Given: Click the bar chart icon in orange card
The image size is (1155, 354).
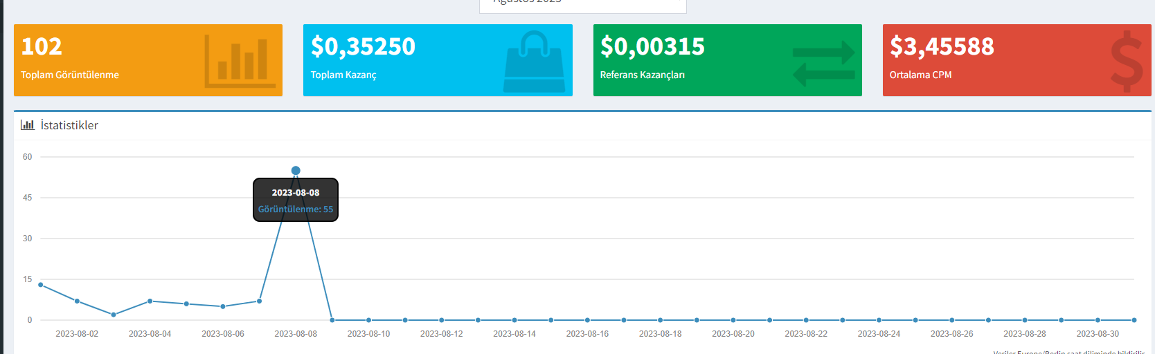Looking at the screenshot, I should click(x=240, y=61).
